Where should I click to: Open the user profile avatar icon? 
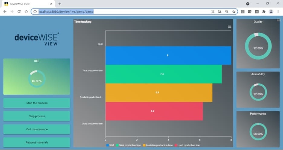pyautogui.click(x=271, y=11)
